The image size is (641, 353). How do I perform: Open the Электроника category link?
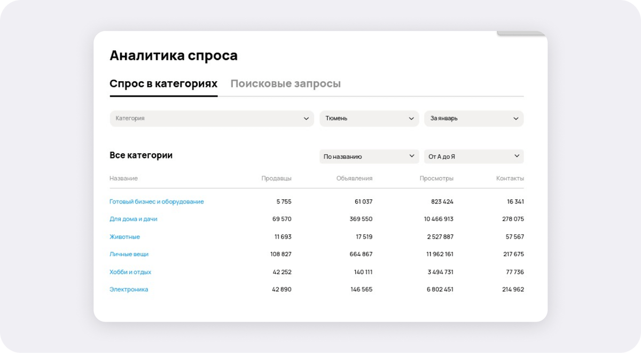coord(129,289)
